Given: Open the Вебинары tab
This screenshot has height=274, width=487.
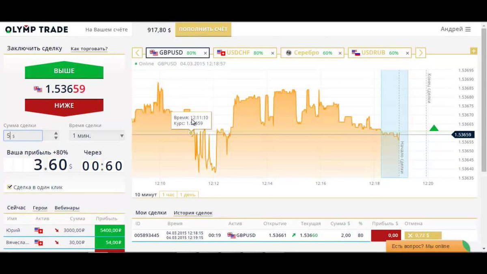Looking at the screenshot, I should [67, 207].
